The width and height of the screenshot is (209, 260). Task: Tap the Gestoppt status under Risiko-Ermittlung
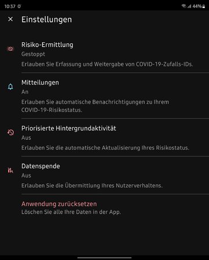[x=33, y=54]
